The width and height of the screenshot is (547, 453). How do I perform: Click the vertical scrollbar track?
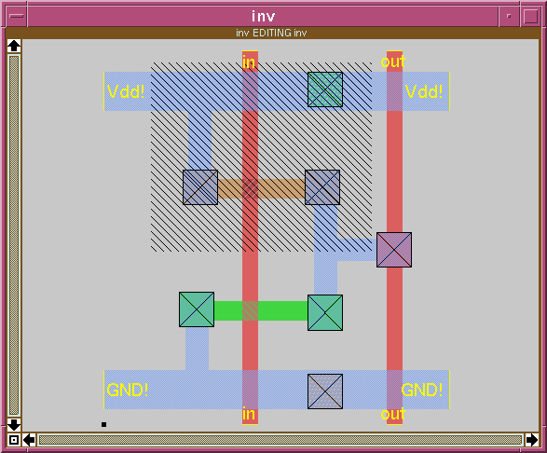14,235
